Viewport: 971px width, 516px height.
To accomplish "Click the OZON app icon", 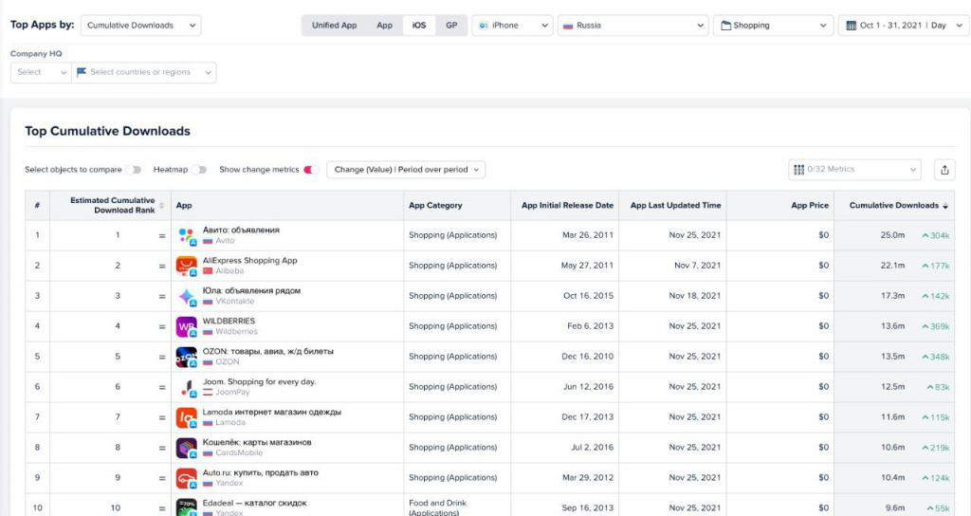I will (x=187, y=357).
